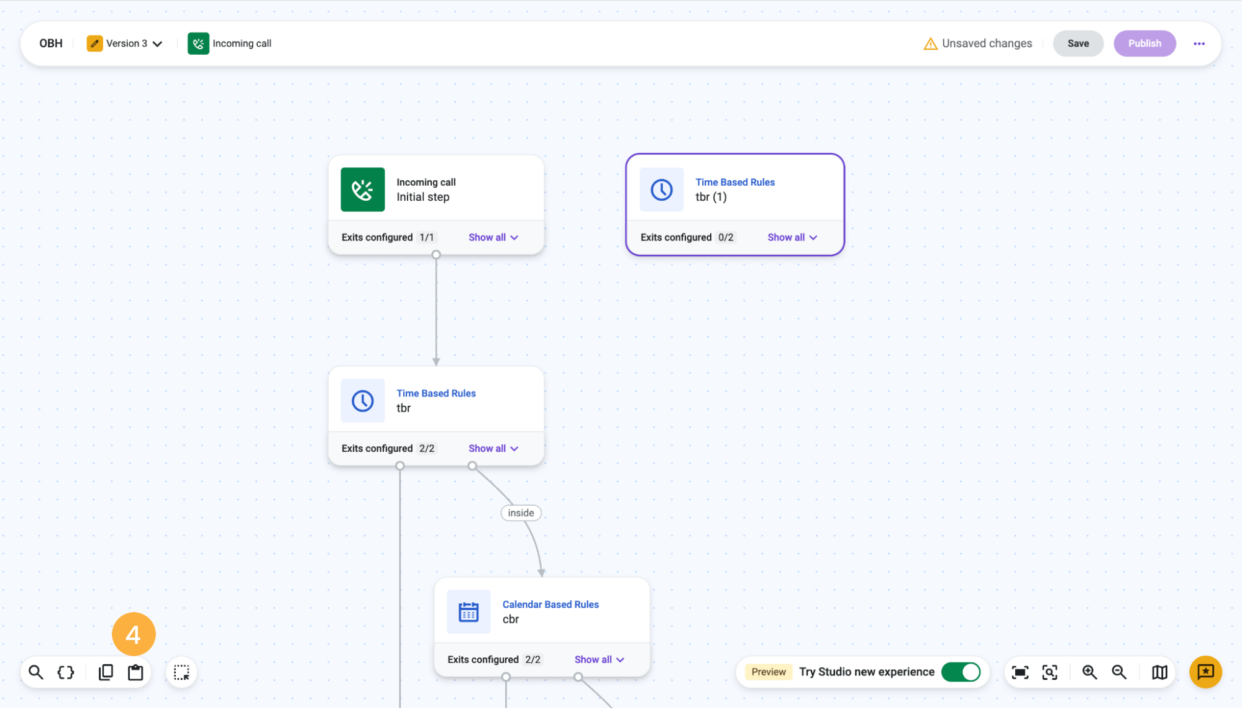Screen dimensions: 1242x709
Task: Click the green Incoming call step icon
Action: point(363,190)
